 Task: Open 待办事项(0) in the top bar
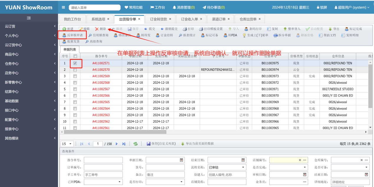(214, 7)
